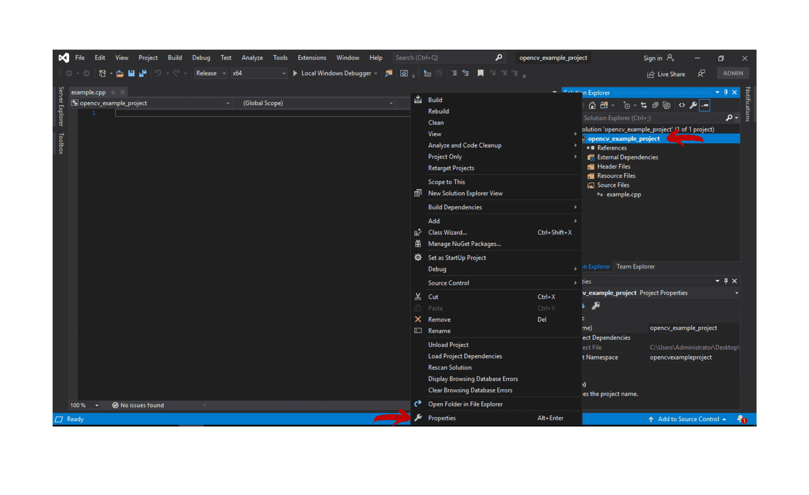Open the Extensions menu
The width and height of the screenshot is (809, 495).
click(312, 58)
